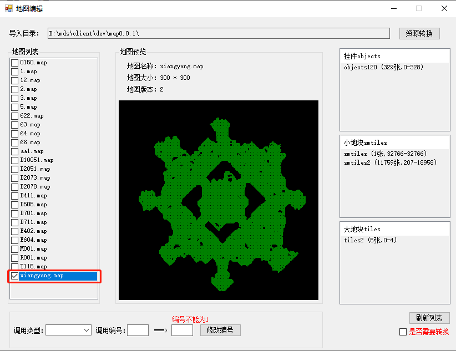This screenshot has height=351, width=456.
Task: Click the target number box after arrow
Action: 182,330
